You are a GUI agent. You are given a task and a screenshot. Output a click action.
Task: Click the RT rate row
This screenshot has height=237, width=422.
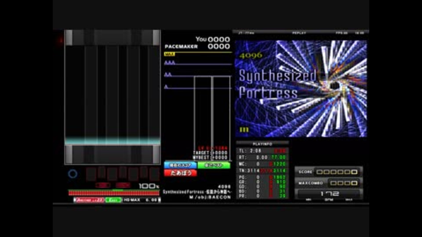tap(262, 157)
